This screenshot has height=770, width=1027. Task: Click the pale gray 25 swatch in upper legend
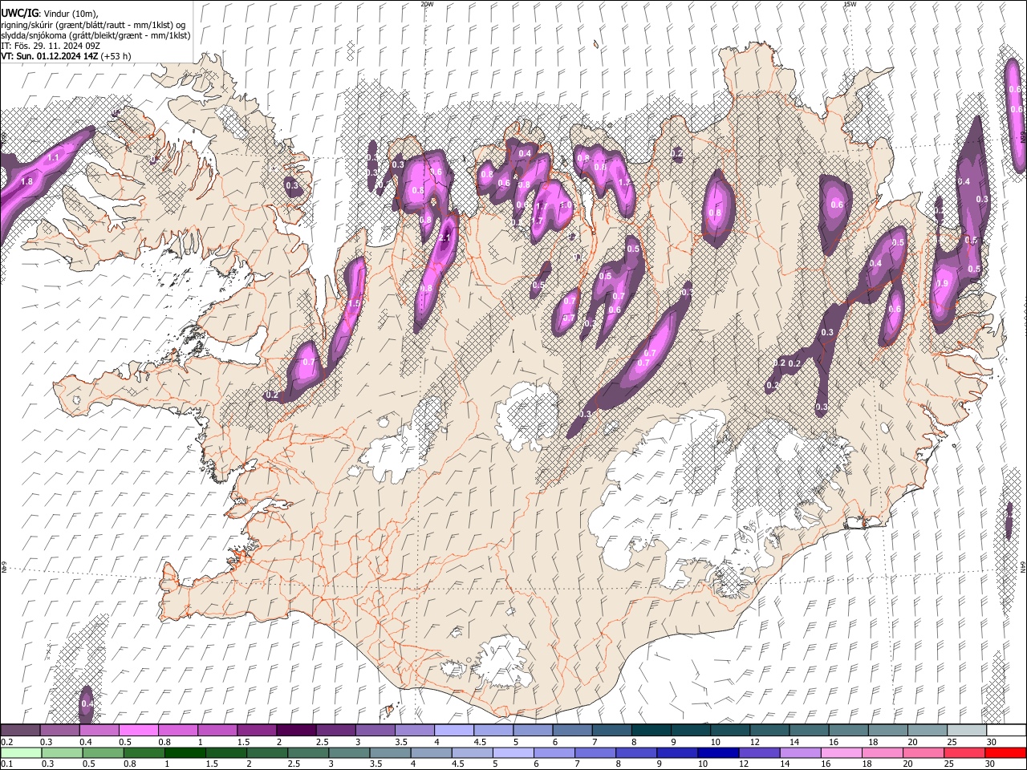tap(966, 731)
